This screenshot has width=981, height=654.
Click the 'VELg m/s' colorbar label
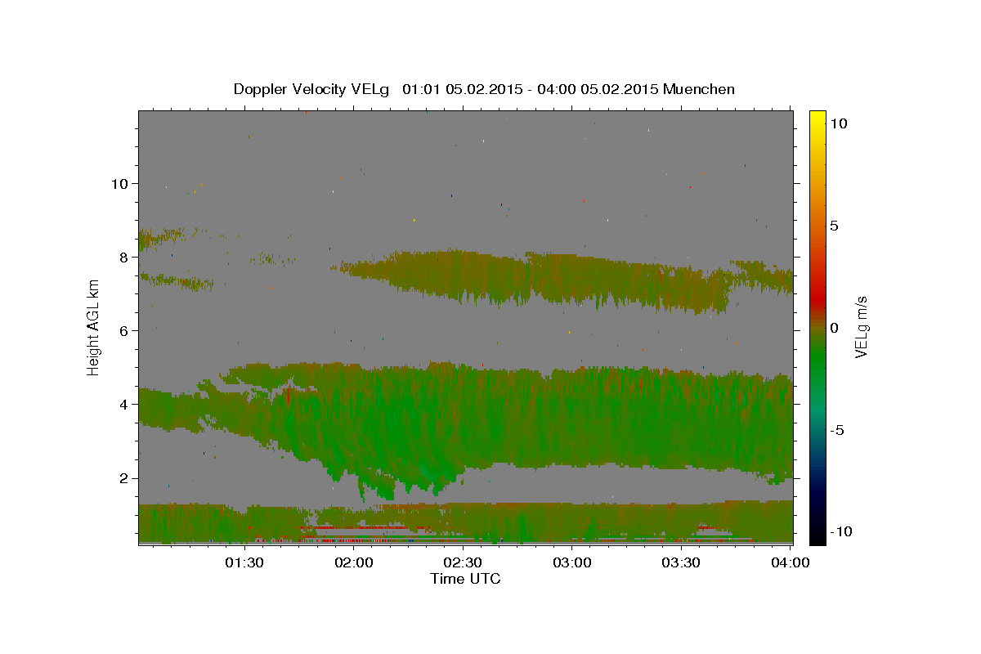click(x=861, y=327)
